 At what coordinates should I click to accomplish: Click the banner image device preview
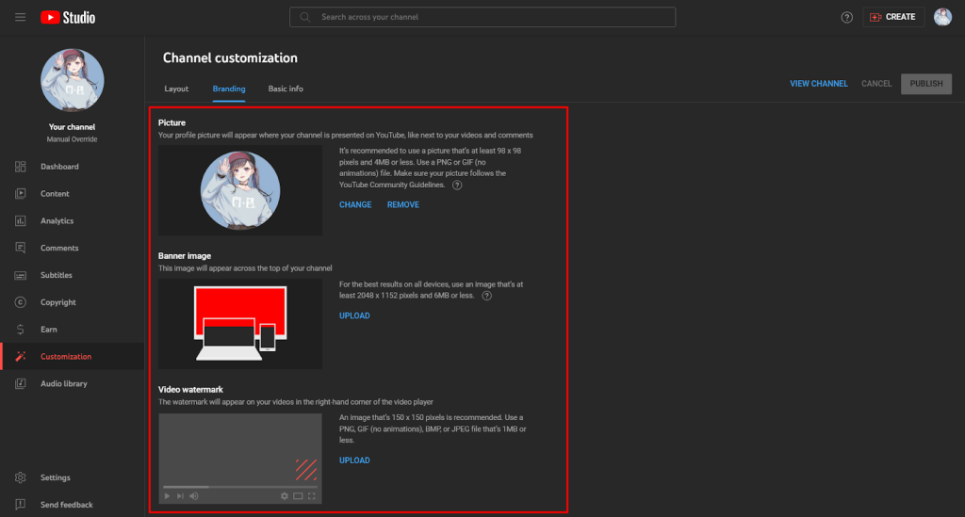(240, 324)
